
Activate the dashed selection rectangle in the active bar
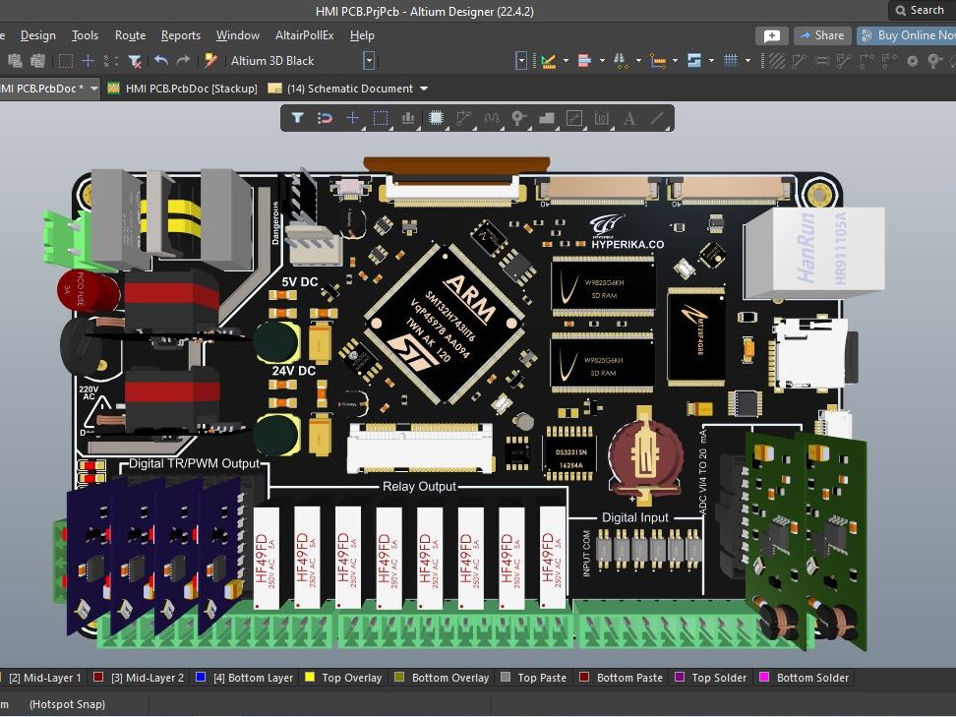point(381,118)
